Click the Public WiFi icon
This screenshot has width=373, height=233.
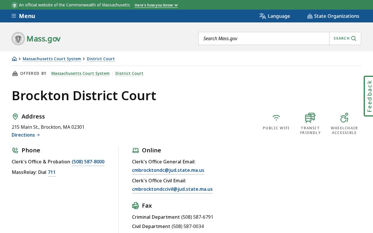[276, 118]
